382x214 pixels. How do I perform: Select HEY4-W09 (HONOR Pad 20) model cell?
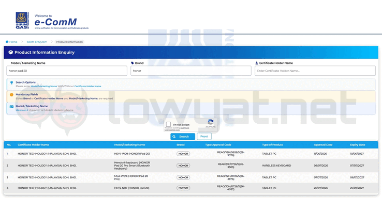(x=132, y=154)
